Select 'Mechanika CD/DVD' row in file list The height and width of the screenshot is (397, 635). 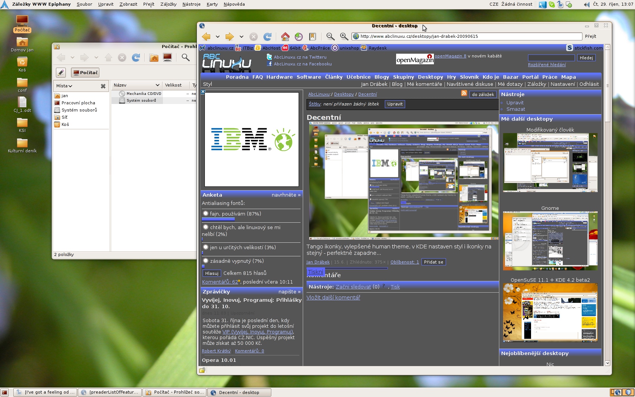coord(154,93)
